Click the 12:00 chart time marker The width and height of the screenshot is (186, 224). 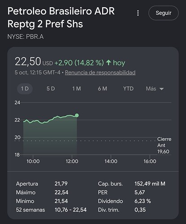pyautogui.click(x=72, y=161)
